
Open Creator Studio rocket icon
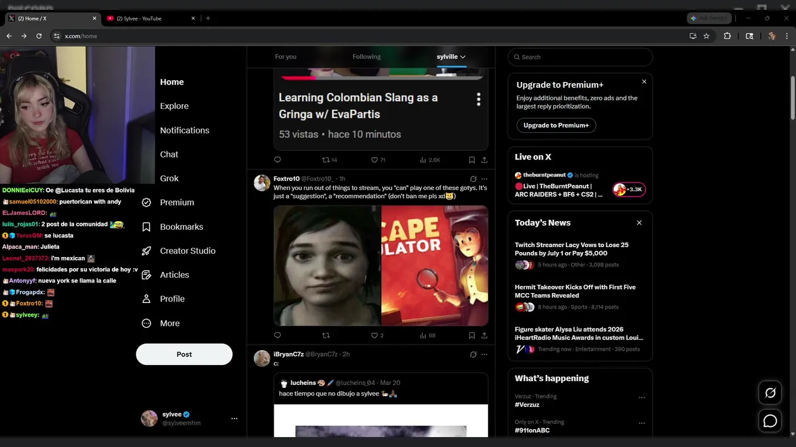[x=147, y=251]
